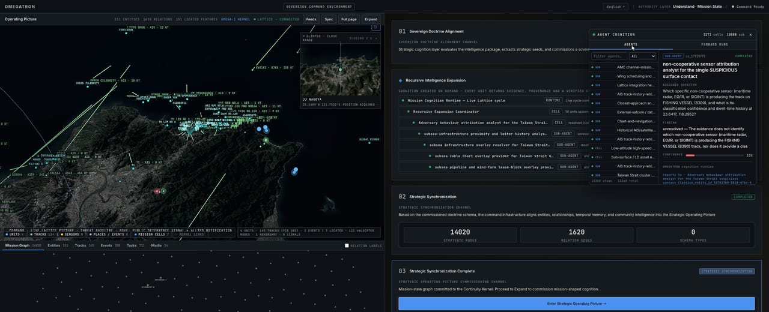Viewport: 769px width, 312px height.
Task: Select the Lattice integration agent row
Action: point(624,85)
